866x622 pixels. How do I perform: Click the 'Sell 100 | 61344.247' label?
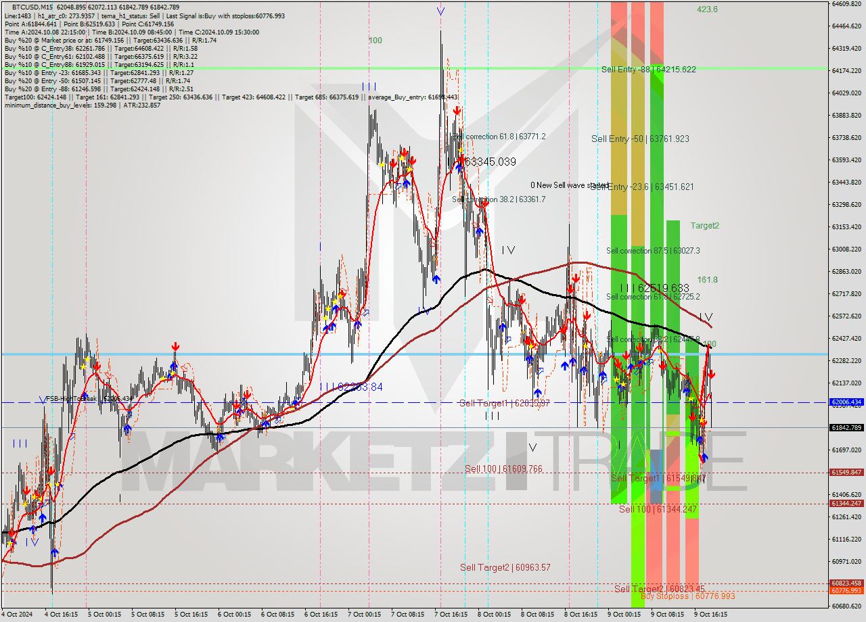(x=658, y=508)
